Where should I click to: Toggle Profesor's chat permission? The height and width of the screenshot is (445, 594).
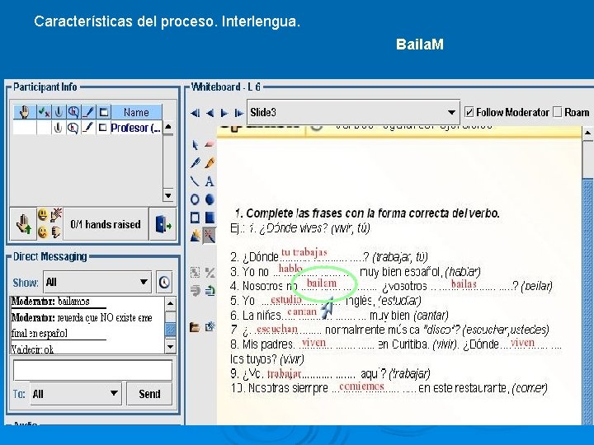(x=73, y=128)
